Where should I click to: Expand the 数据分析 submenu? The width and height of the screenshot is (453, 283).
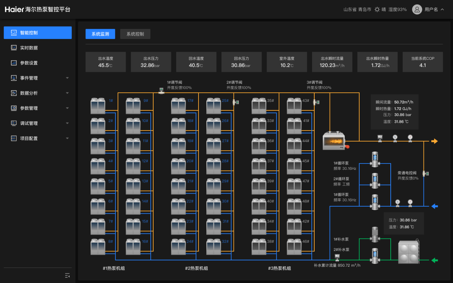tap(39, 93)
